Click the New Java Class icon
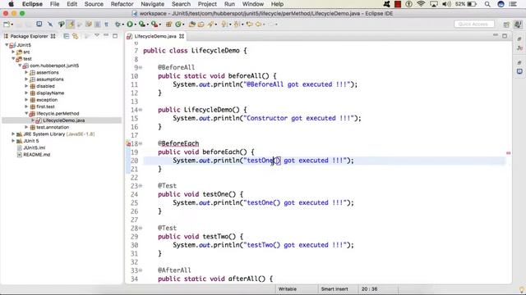This screenshot has width=526, height=295. coord(178,24)
